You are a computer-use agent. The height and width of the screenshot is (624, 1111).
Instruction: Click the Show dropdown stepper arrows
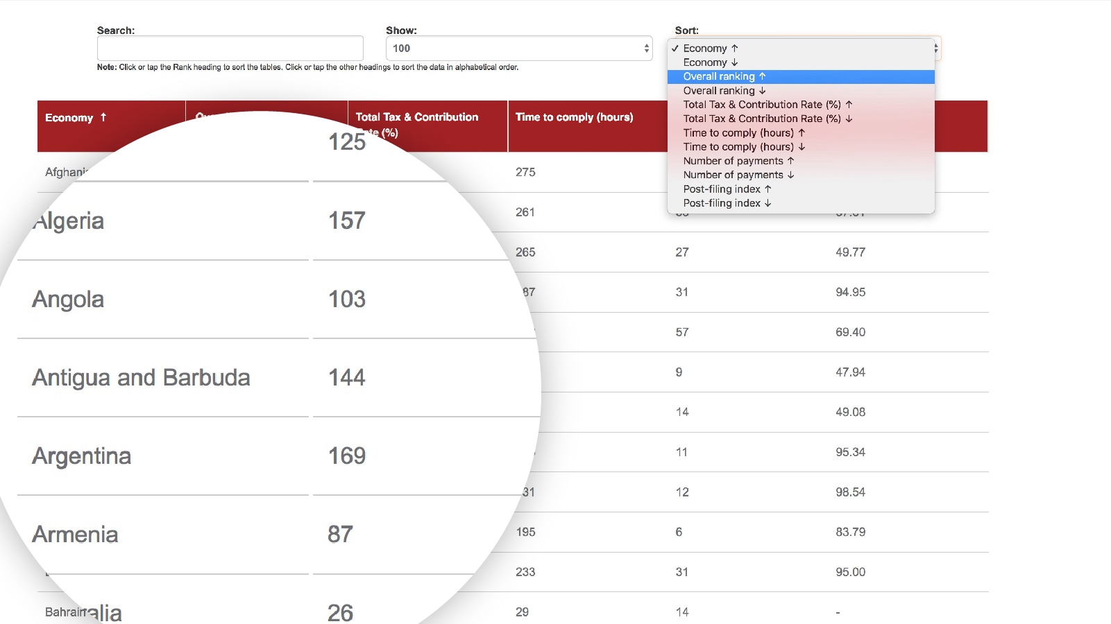[x=647, y=49]
